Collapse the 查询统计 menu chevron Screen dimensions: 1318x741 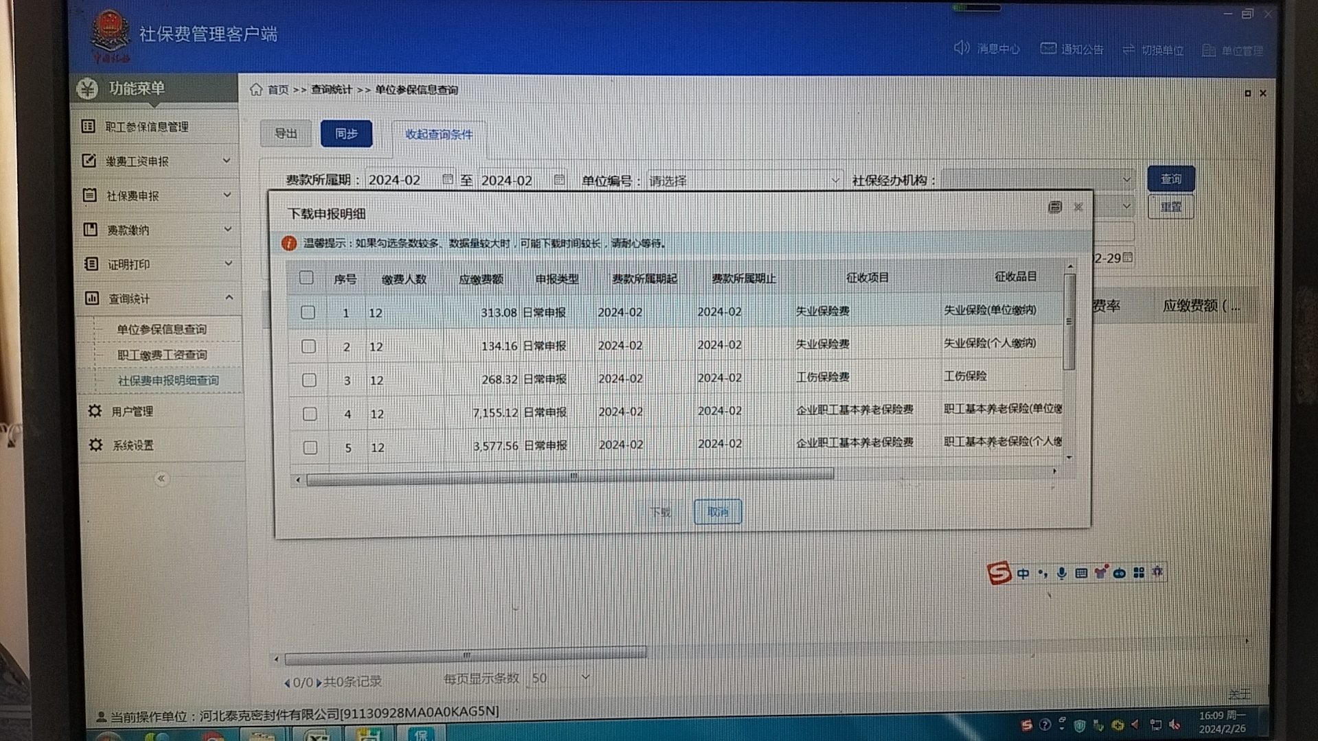point(229,297)
